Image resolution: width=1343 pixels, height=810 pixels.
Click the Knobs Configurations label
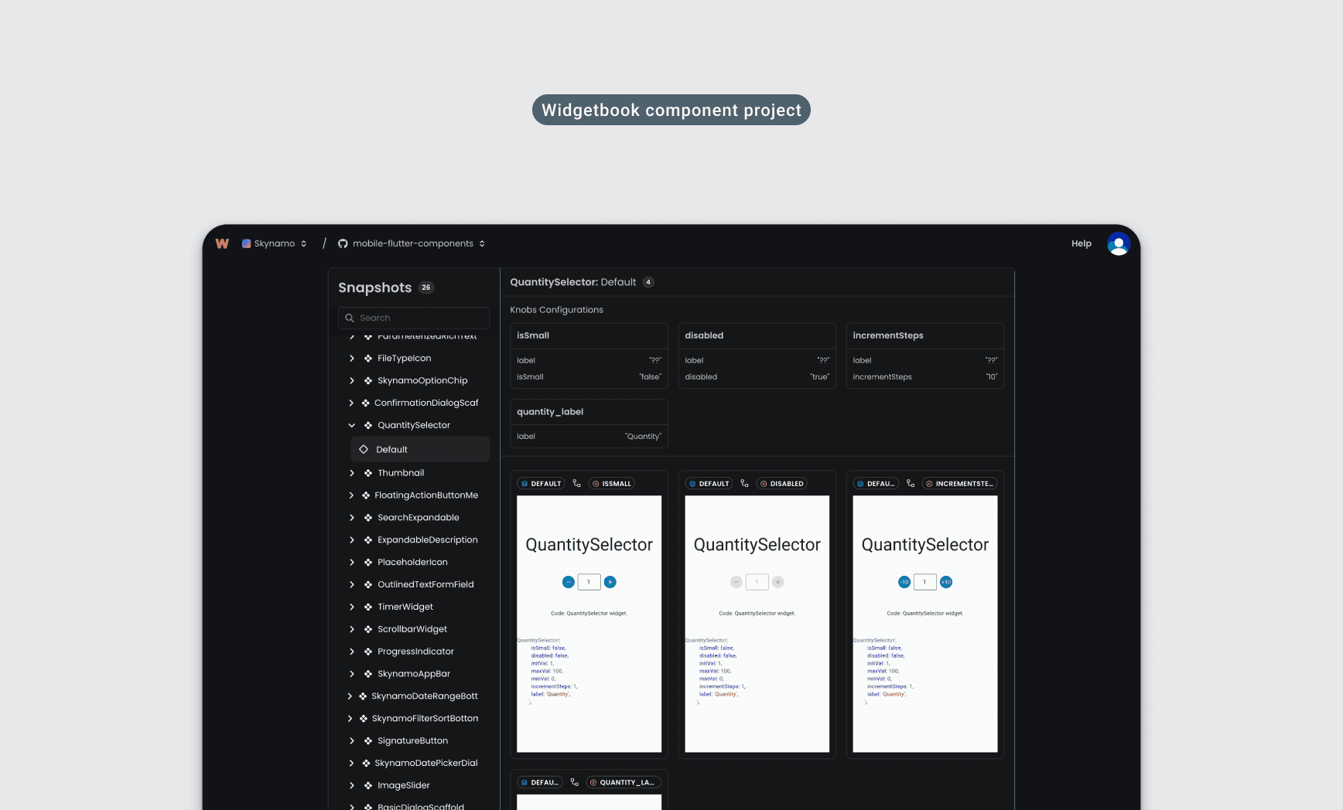556,310
